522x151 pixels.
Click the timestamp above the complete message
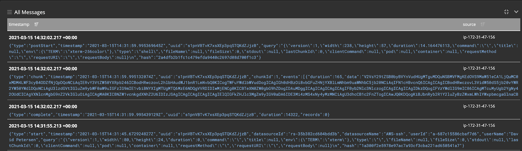(x=43, y=107)
